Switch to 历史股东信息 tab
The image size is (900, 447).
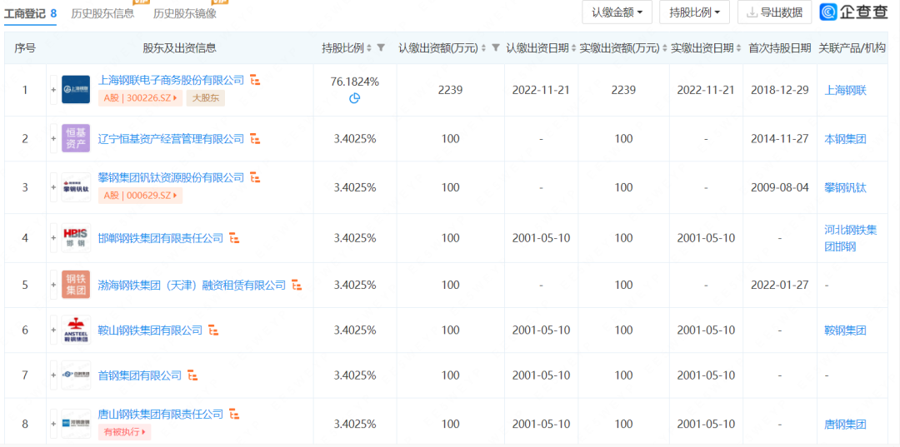102,14
